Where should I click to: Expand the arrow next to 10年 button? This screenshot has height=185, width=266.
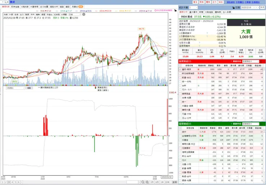click(x=171, y=182)
